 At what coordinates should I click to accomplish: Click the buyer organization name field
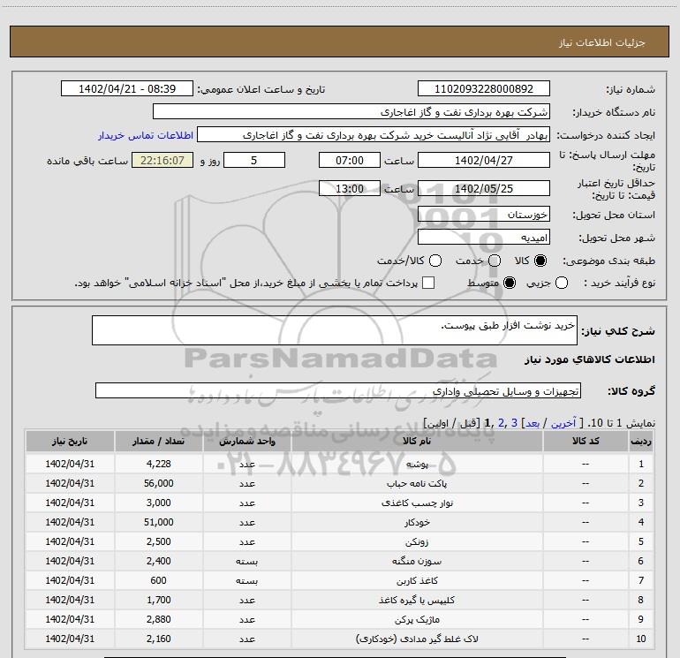click(x=351, y=112)
